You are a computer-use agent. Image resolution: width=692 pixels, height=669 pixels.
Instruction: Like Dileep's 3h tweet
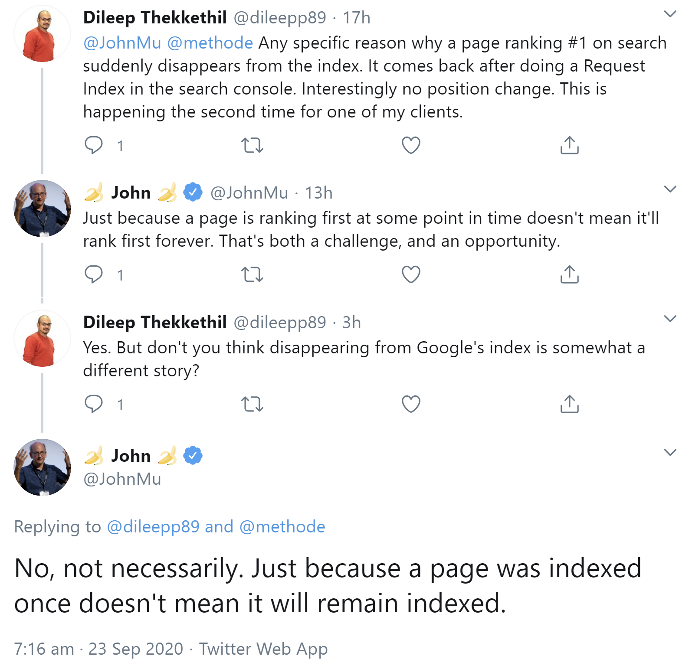(410, 404)
